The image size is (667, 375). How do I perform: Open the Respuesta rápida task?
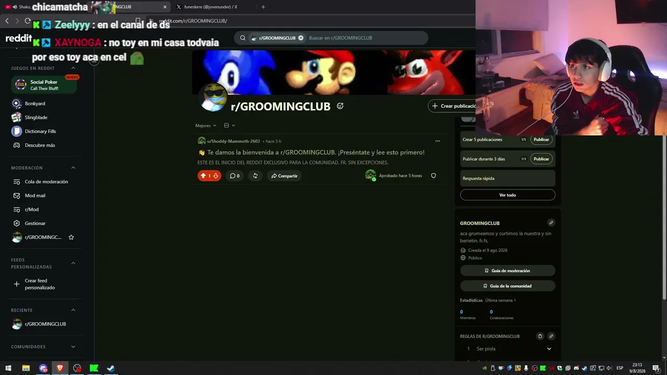click(x=508, y=178)
